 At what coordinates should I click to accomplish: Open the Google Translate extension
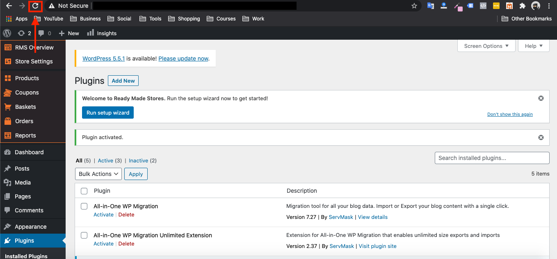point(430,6)
